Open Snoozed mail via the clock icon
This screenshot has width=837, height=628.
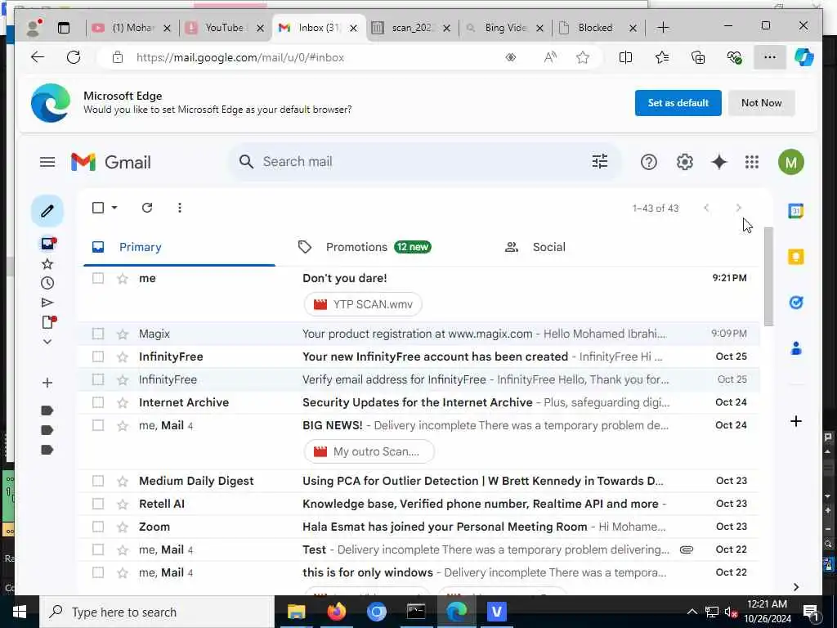(47, 283)
